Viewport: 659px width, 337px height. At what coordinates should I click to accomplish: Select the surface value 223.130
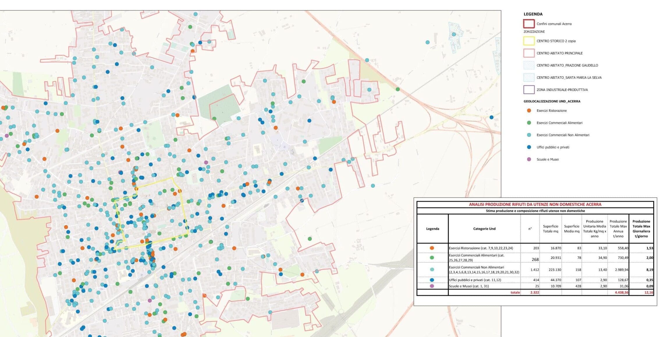pos(555,270)
